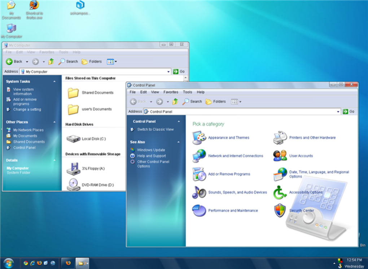Open Back history dropdown in My Computer
This screenshot has height=269, width=368.
[x=27, y=62]
